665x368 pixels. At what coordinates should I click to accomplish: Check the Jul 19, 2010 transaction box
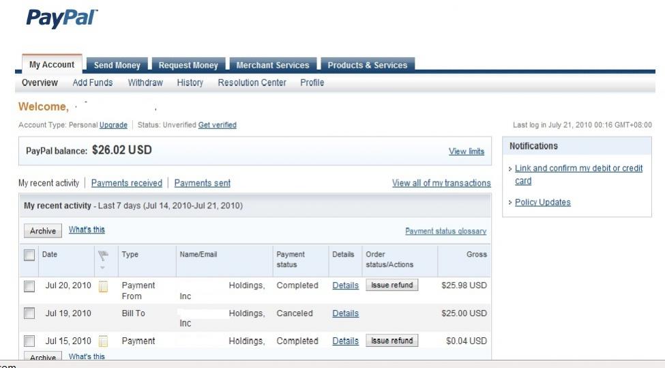(x=29, y=313)
